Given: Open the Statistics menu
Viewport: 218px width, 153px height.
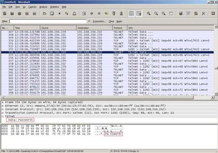Looking at the screenshot, I should pos(54,7).
